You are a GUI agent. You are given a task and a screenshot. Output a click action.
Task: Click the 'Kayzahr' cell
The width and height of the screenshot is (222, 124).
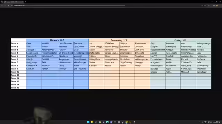click(96, 65)
